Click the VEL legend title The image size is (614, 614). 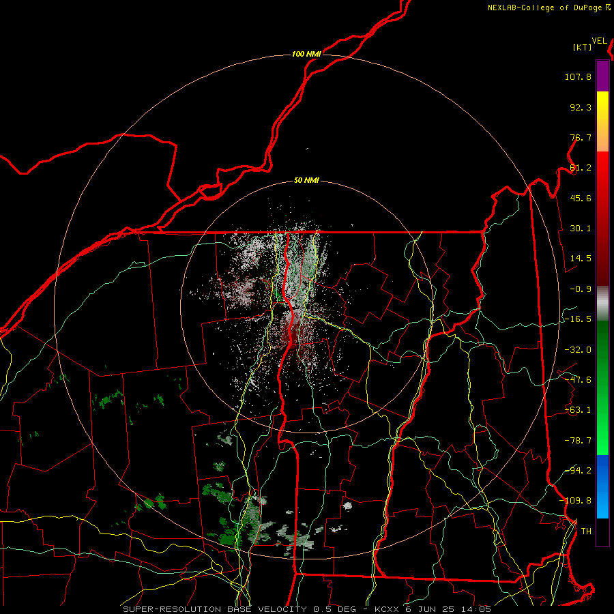click(x=599, y=41)
